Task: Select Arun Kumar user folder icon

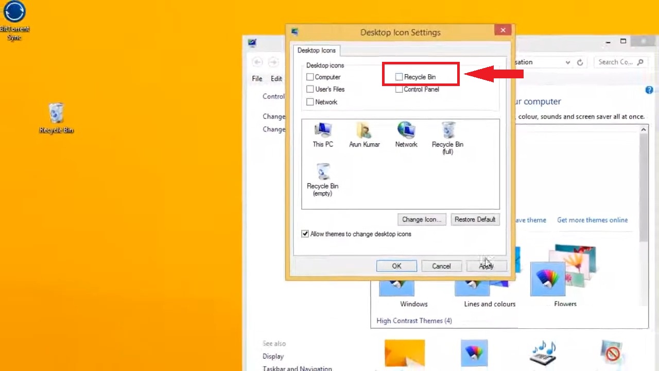Action: coord(365,135)
